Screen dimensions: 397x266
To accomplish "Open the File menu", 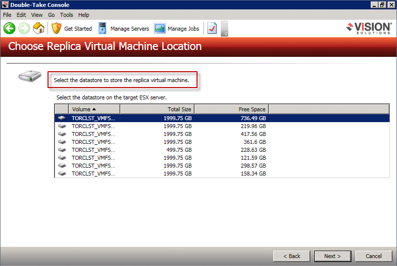I will pos(7,15).
